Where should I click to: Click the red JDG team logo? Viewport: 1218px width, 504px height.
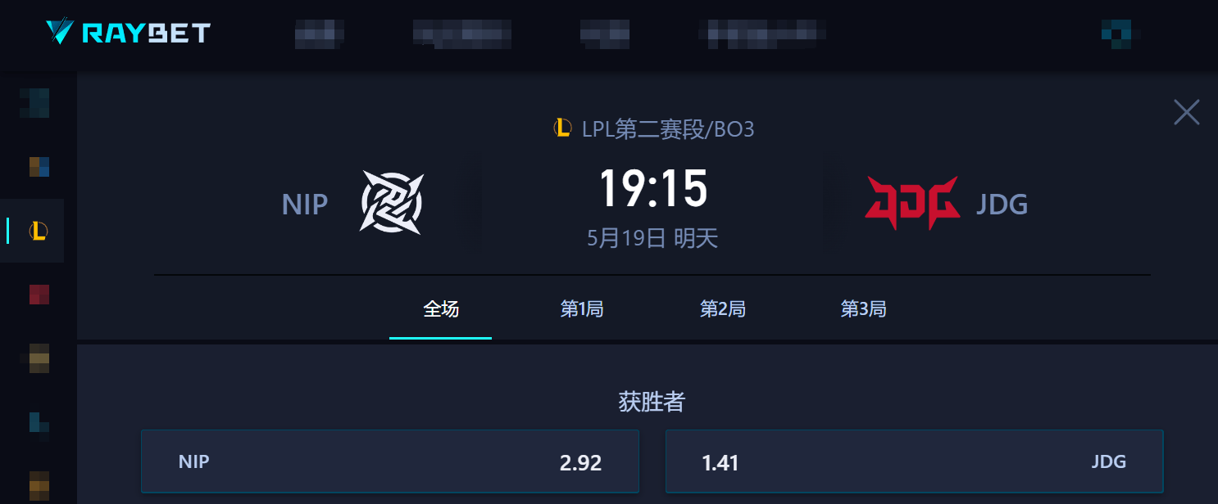pyautogui.click(x=912, y=202)
